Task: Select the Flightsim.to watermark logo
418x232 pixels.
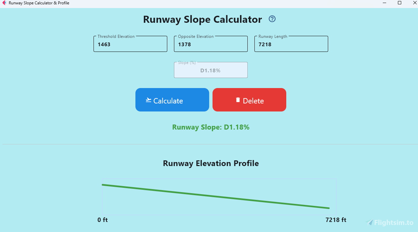Action: [x=369, y=222]
